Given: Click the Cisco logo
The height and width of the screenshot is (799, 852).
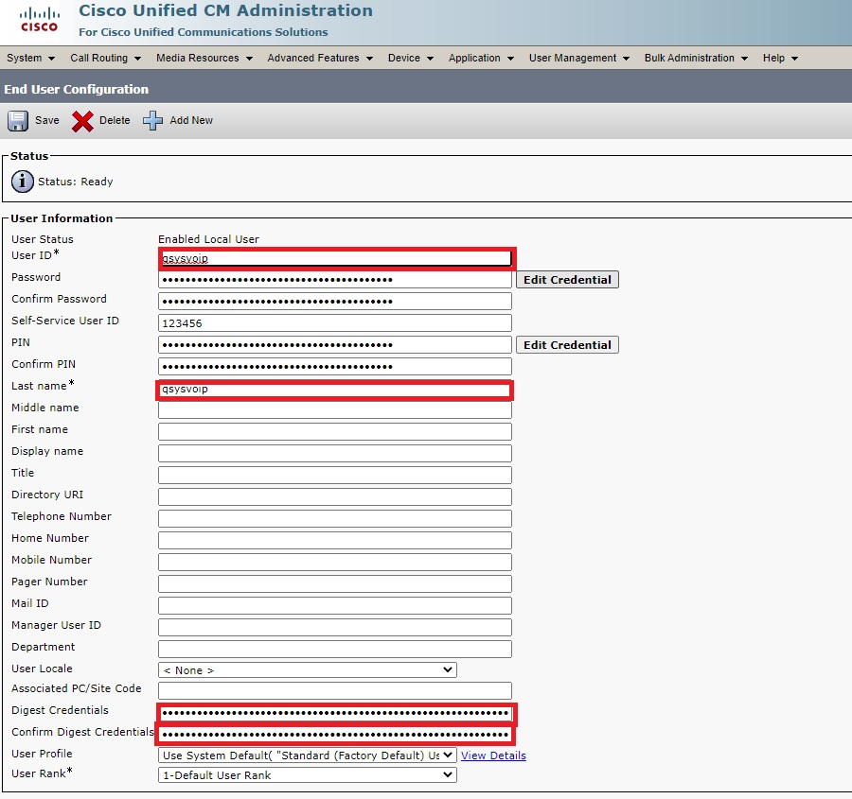Looking at the screenshot, I should tap(39, 19).
